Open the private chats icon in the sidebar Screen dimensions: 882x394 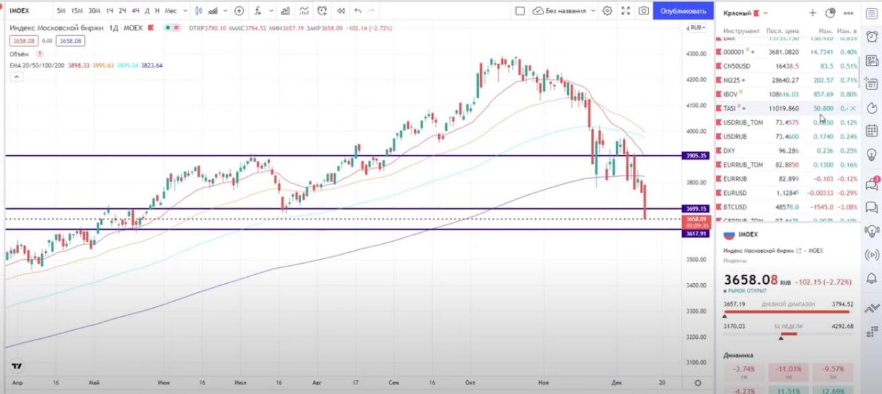[871, 207]
